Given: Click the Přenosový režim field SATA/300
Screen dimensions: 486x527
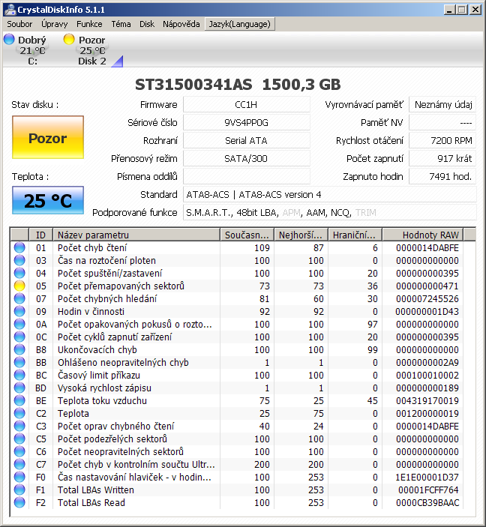Looking at the screenshot, I should point(246,159).
